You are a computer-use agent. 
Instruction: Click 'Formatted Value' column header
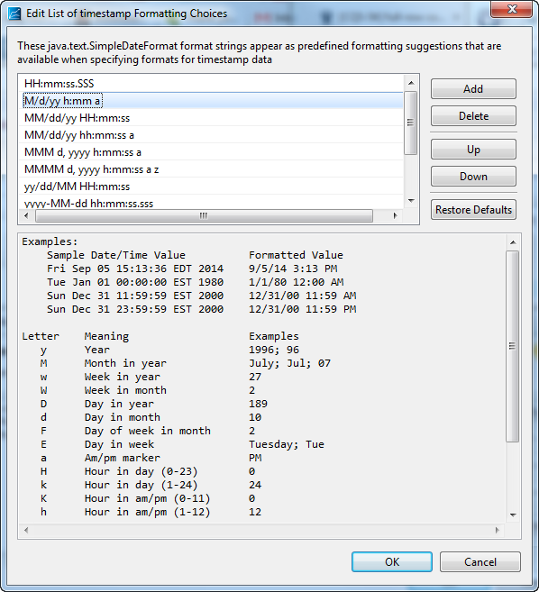(x=297, y=255)
